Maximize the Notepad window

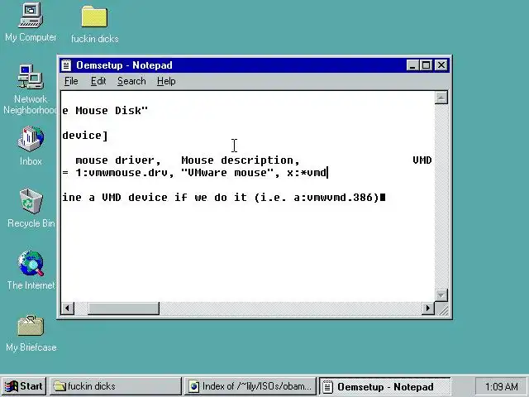pos(427,65)
